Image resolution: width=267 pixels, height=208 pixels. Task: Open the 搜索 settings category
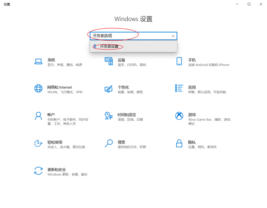pos(121,142)
